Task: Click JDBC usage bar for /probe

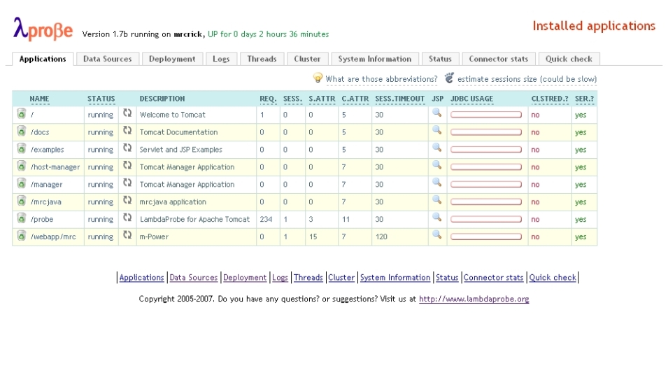Action: coord(486,220)
